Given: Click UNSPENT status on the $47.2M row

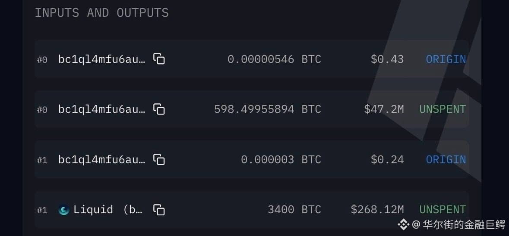Looking at the screenshot, I should pyautogui.click(x=443, y=109).
